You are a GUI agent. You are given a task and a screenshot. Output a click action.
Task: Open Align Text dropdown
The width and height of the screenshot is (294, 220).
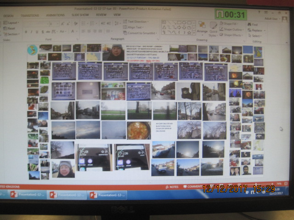(x=133, y=27)
